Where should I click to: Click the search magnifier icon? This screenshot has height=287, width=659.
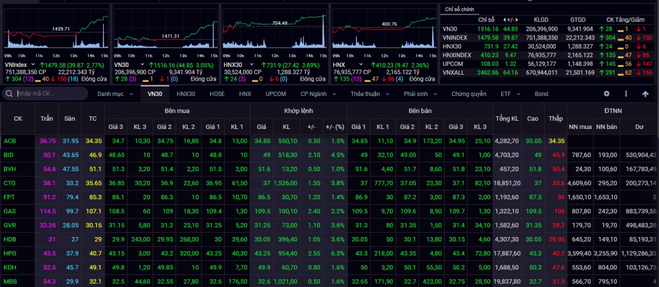point(9,94)
